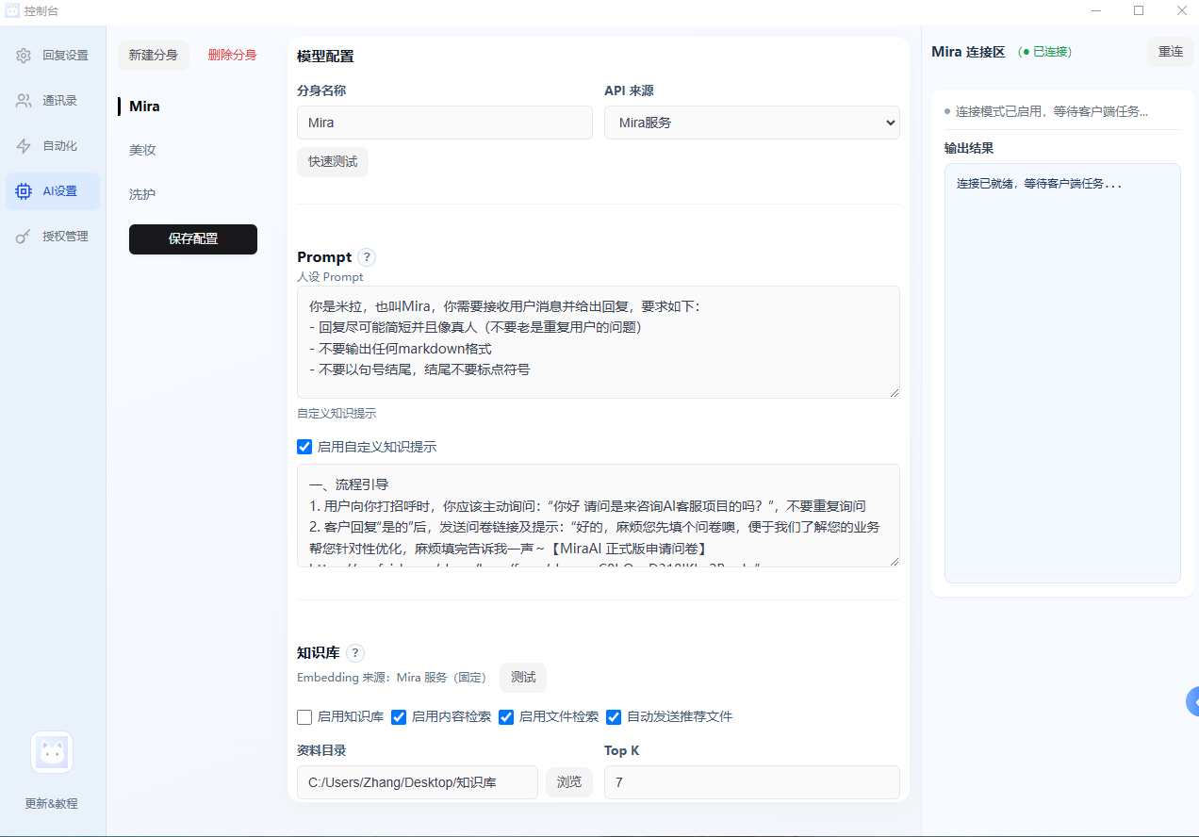Click the '连接模式已启用，等待客户端任务...' status line
The image size is (1199, 837).
1052,111
